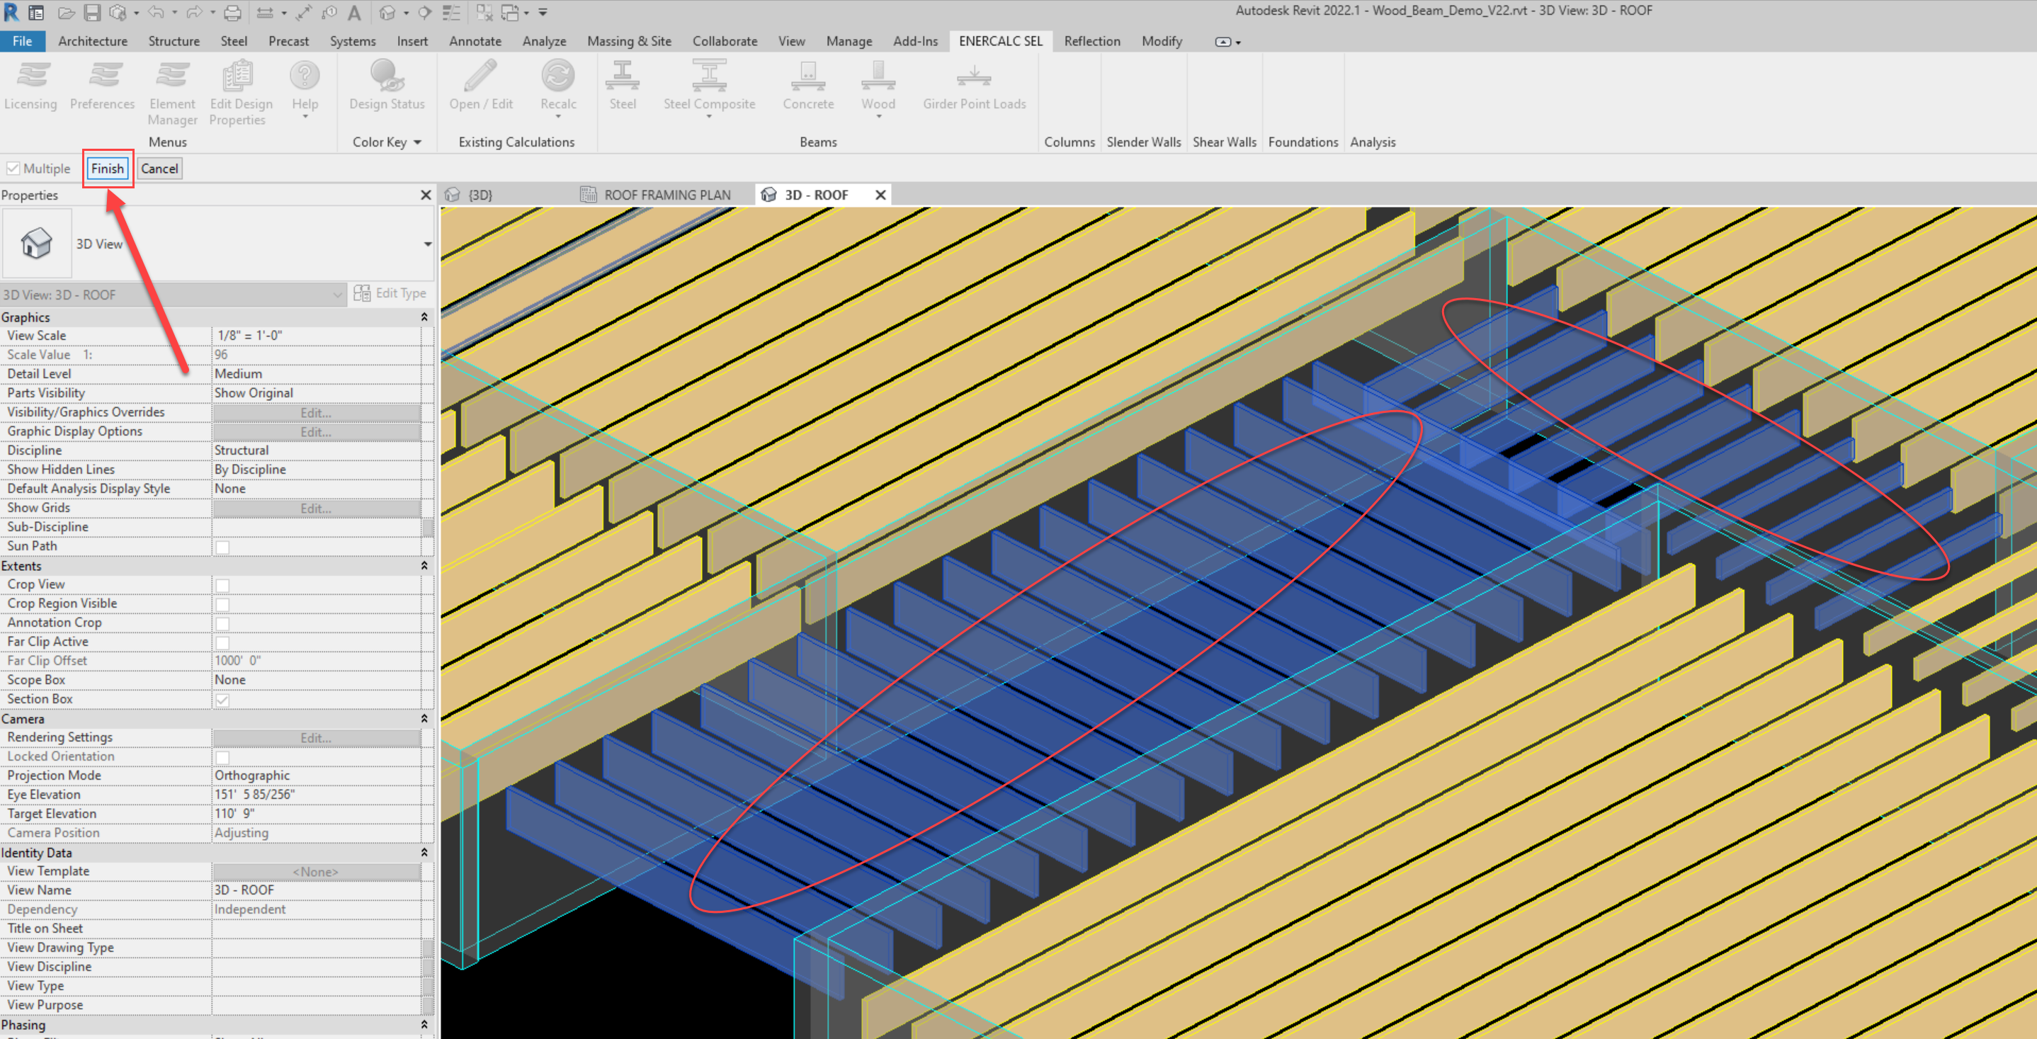Toggle the Thin Lines icon
Screen dimensions: 2037x1039
pyautogui.click(x=450, y=12)
